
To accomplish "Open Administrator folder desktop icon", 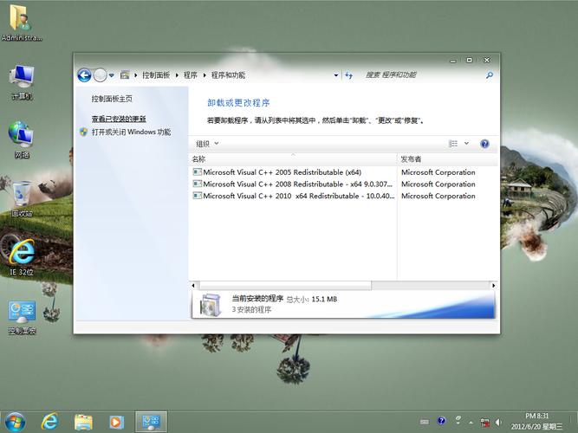I will click(x=22, y=23).
